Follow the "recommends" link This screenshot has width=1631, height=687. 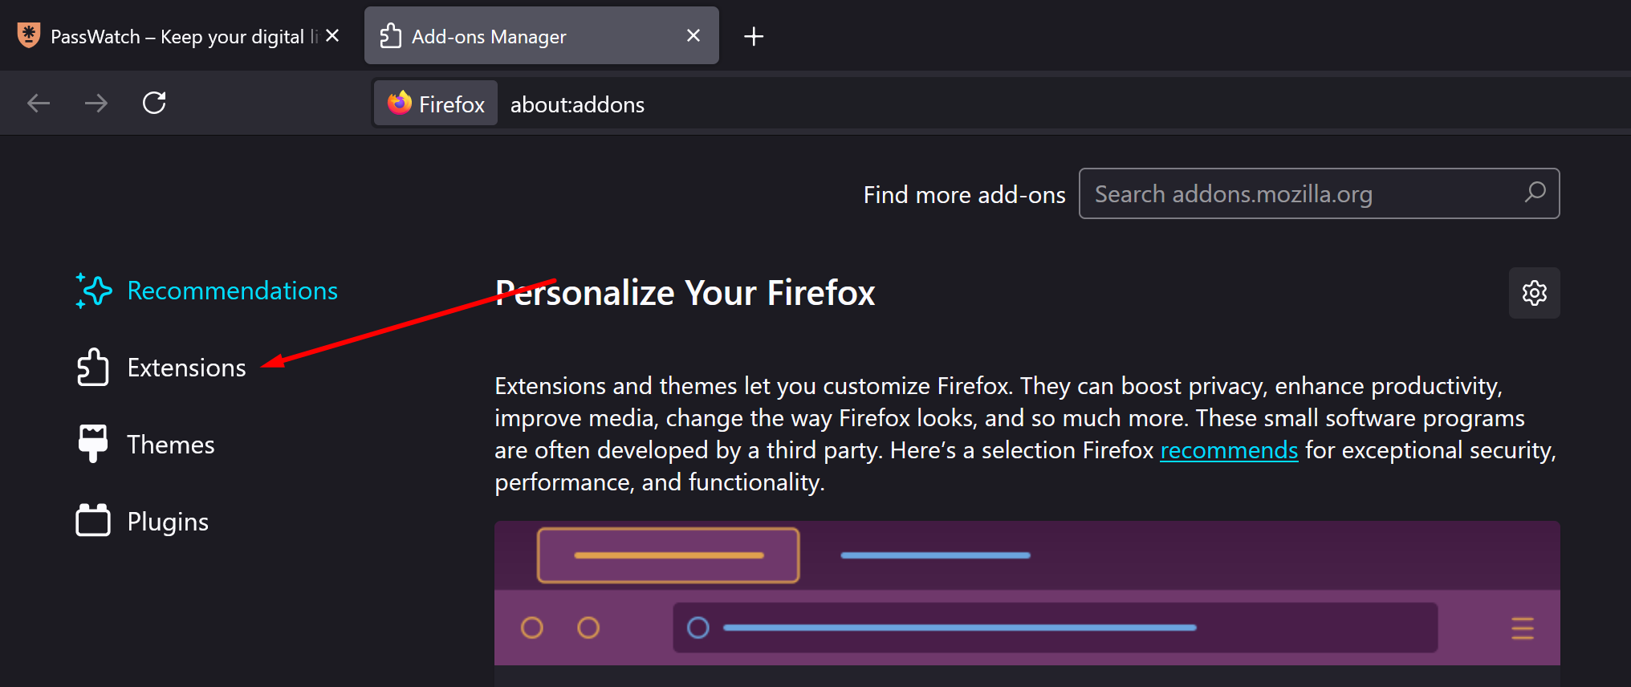(x=1229, y=450)
